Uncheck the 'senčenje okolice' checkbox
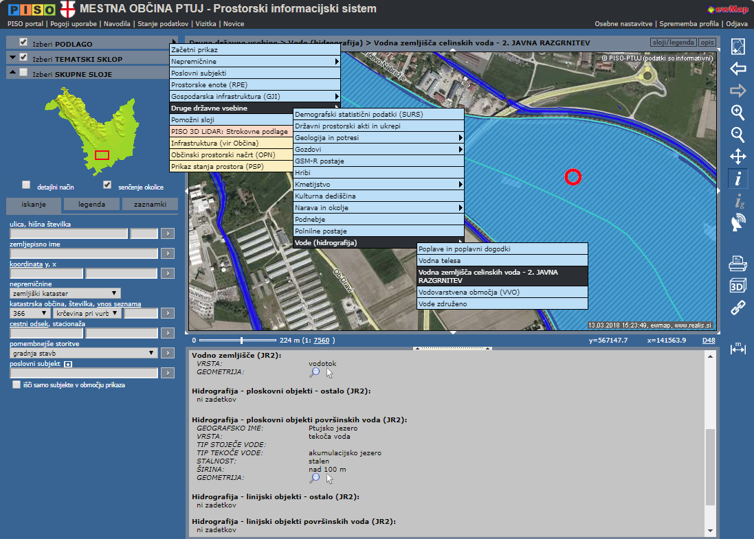Viewport: 754px width, 539px height. [107, 185]
